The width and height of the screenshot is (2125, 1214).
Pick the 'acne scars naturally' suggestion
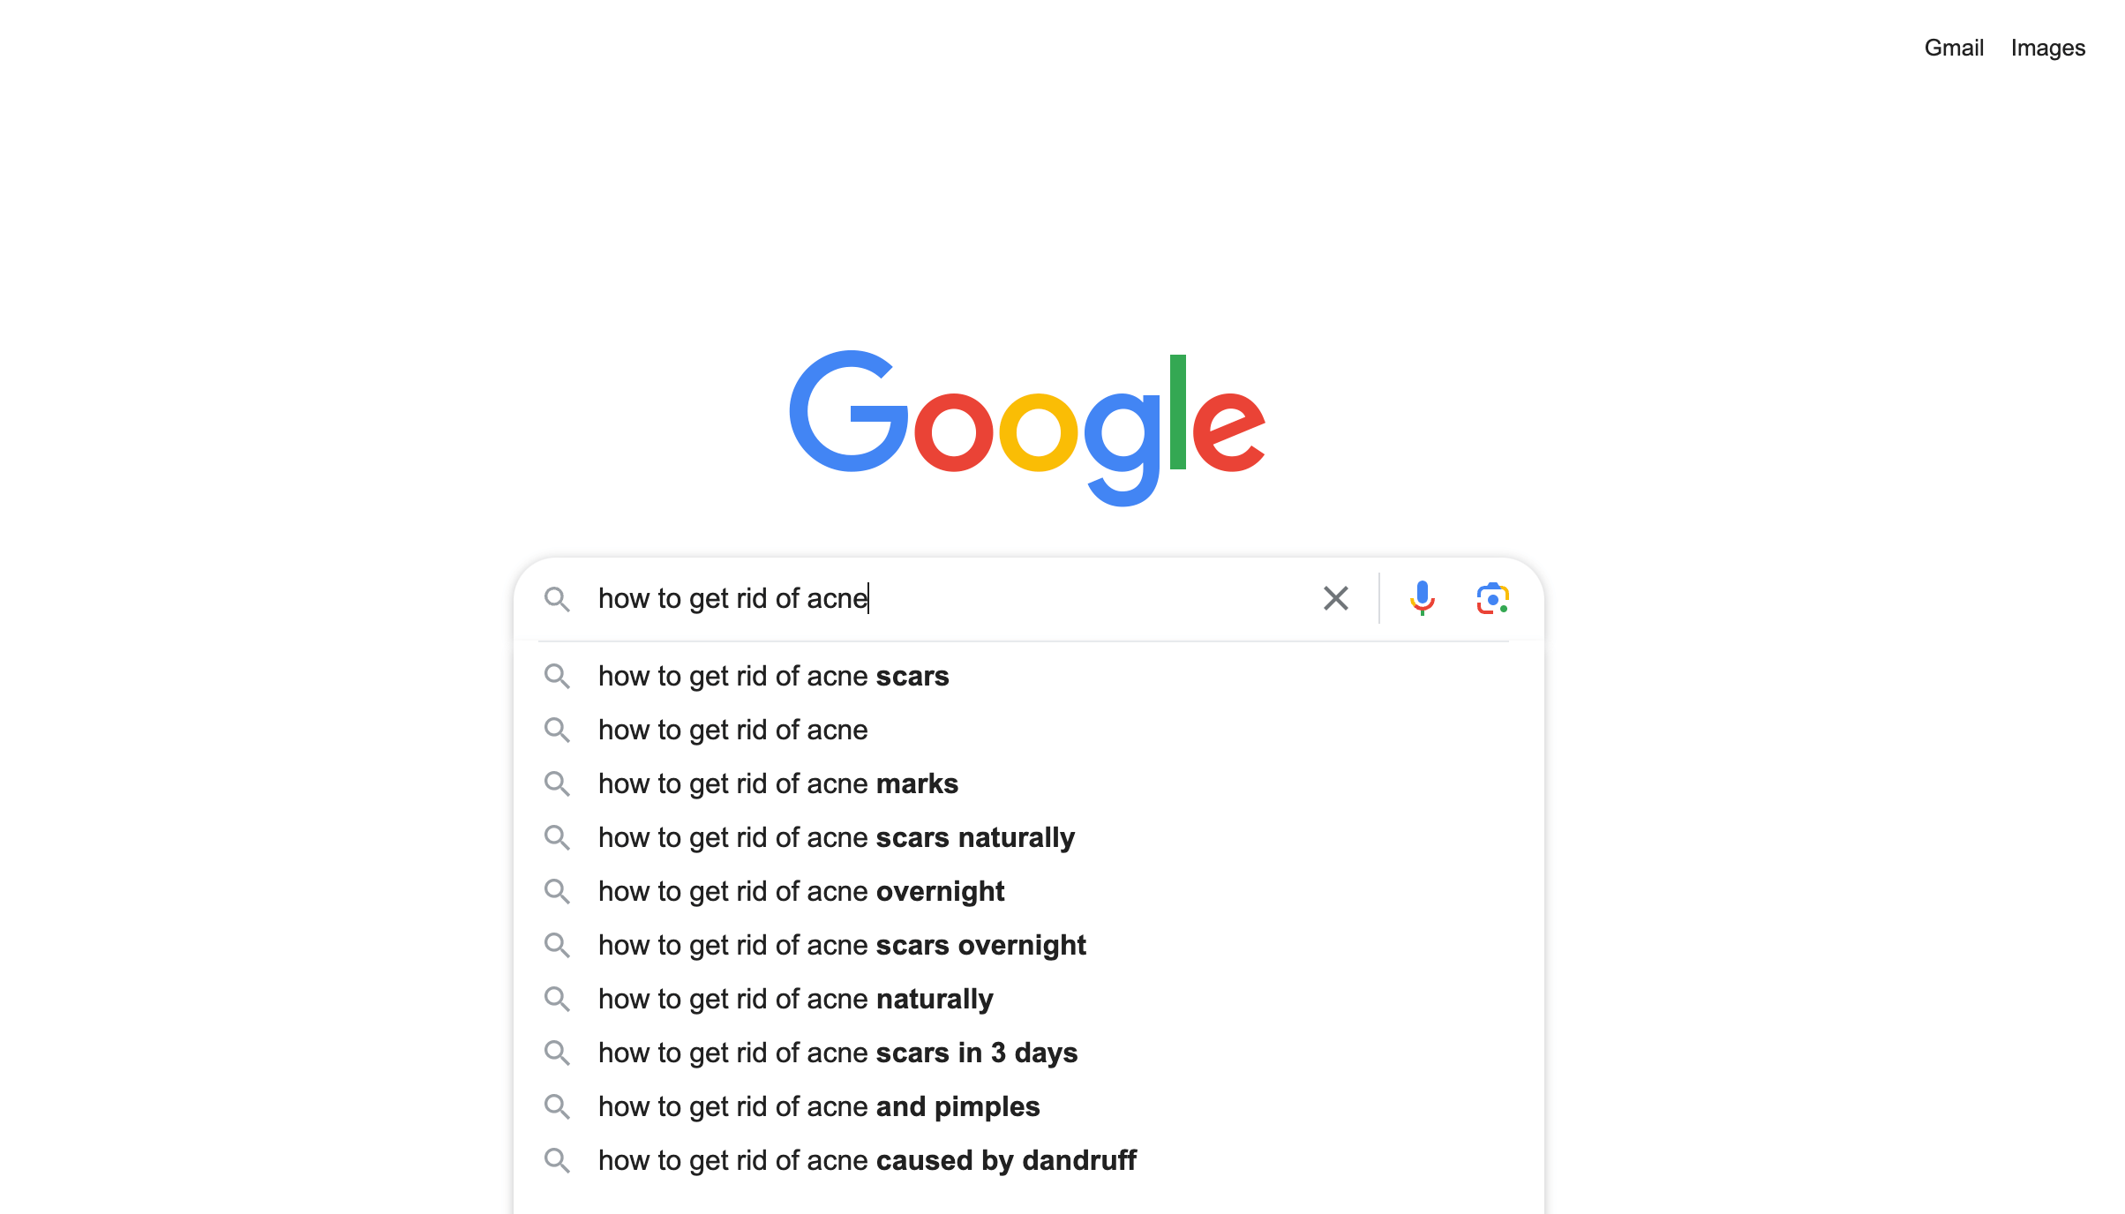pyautogui.click(x=1029, y=838)
